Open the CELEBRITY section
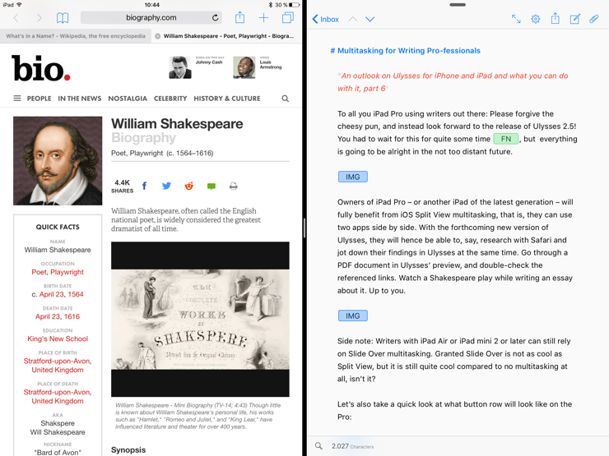The height and width of the screenshot is (456, 609). [x=170, y=99]
